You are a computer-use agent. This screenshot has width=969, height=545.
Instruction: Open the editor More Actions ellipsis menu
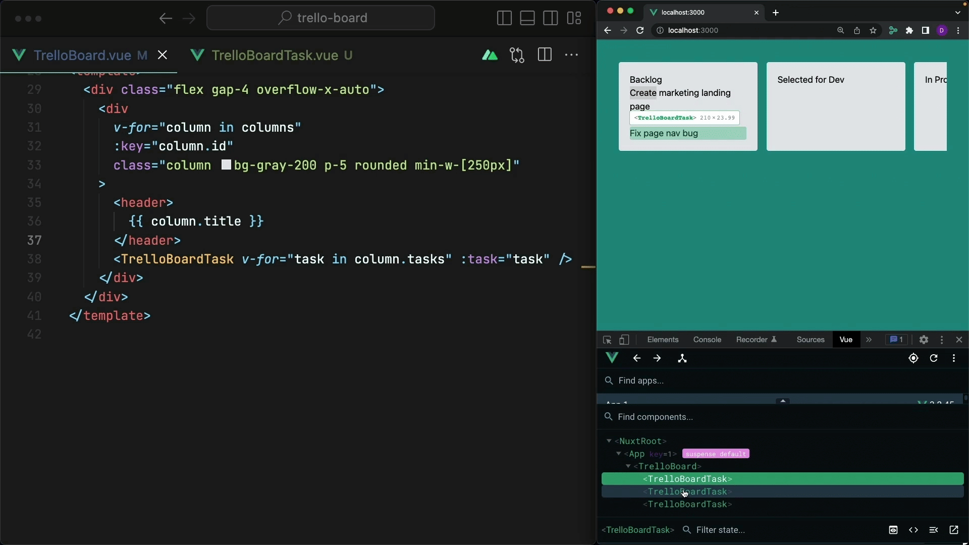[x=571, y=55]
